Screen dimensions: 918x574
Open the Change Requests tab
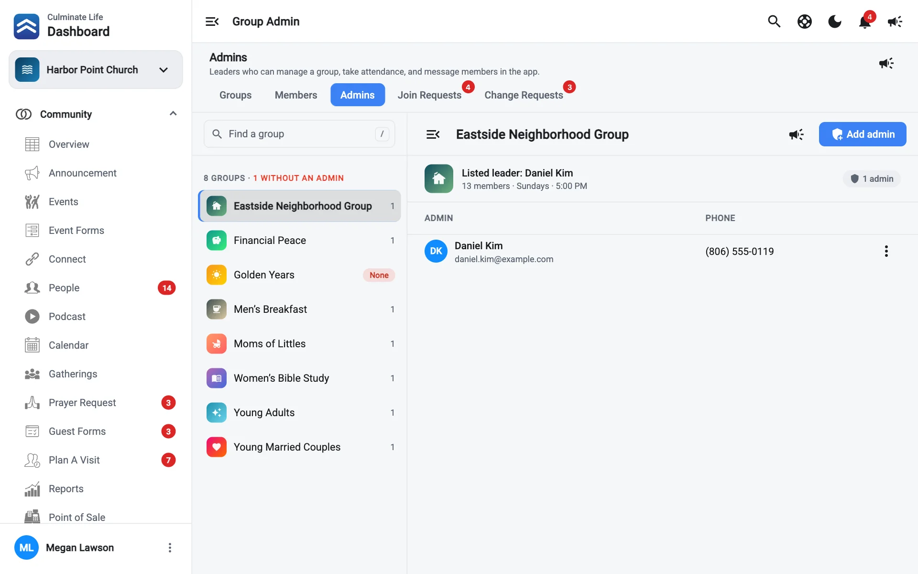[524, 95]
